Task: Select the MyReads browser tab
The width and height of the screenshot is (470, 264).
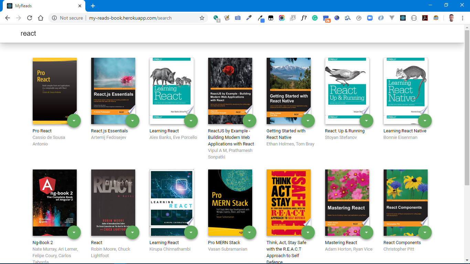Action: coord(44,6)
